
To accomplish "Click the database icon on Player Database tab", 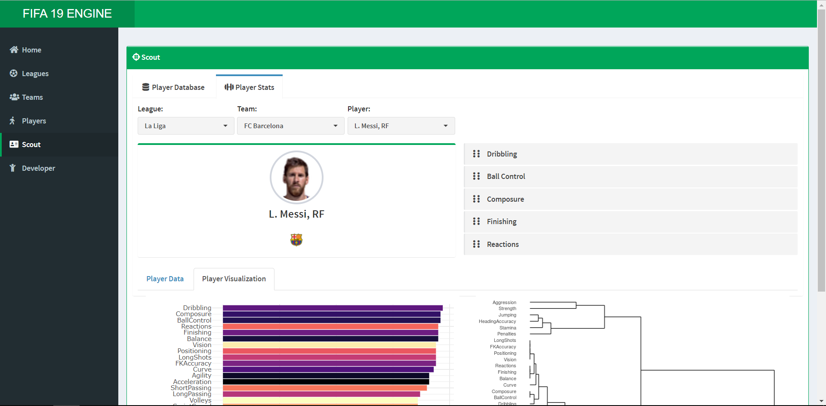I will coord(146,87).
